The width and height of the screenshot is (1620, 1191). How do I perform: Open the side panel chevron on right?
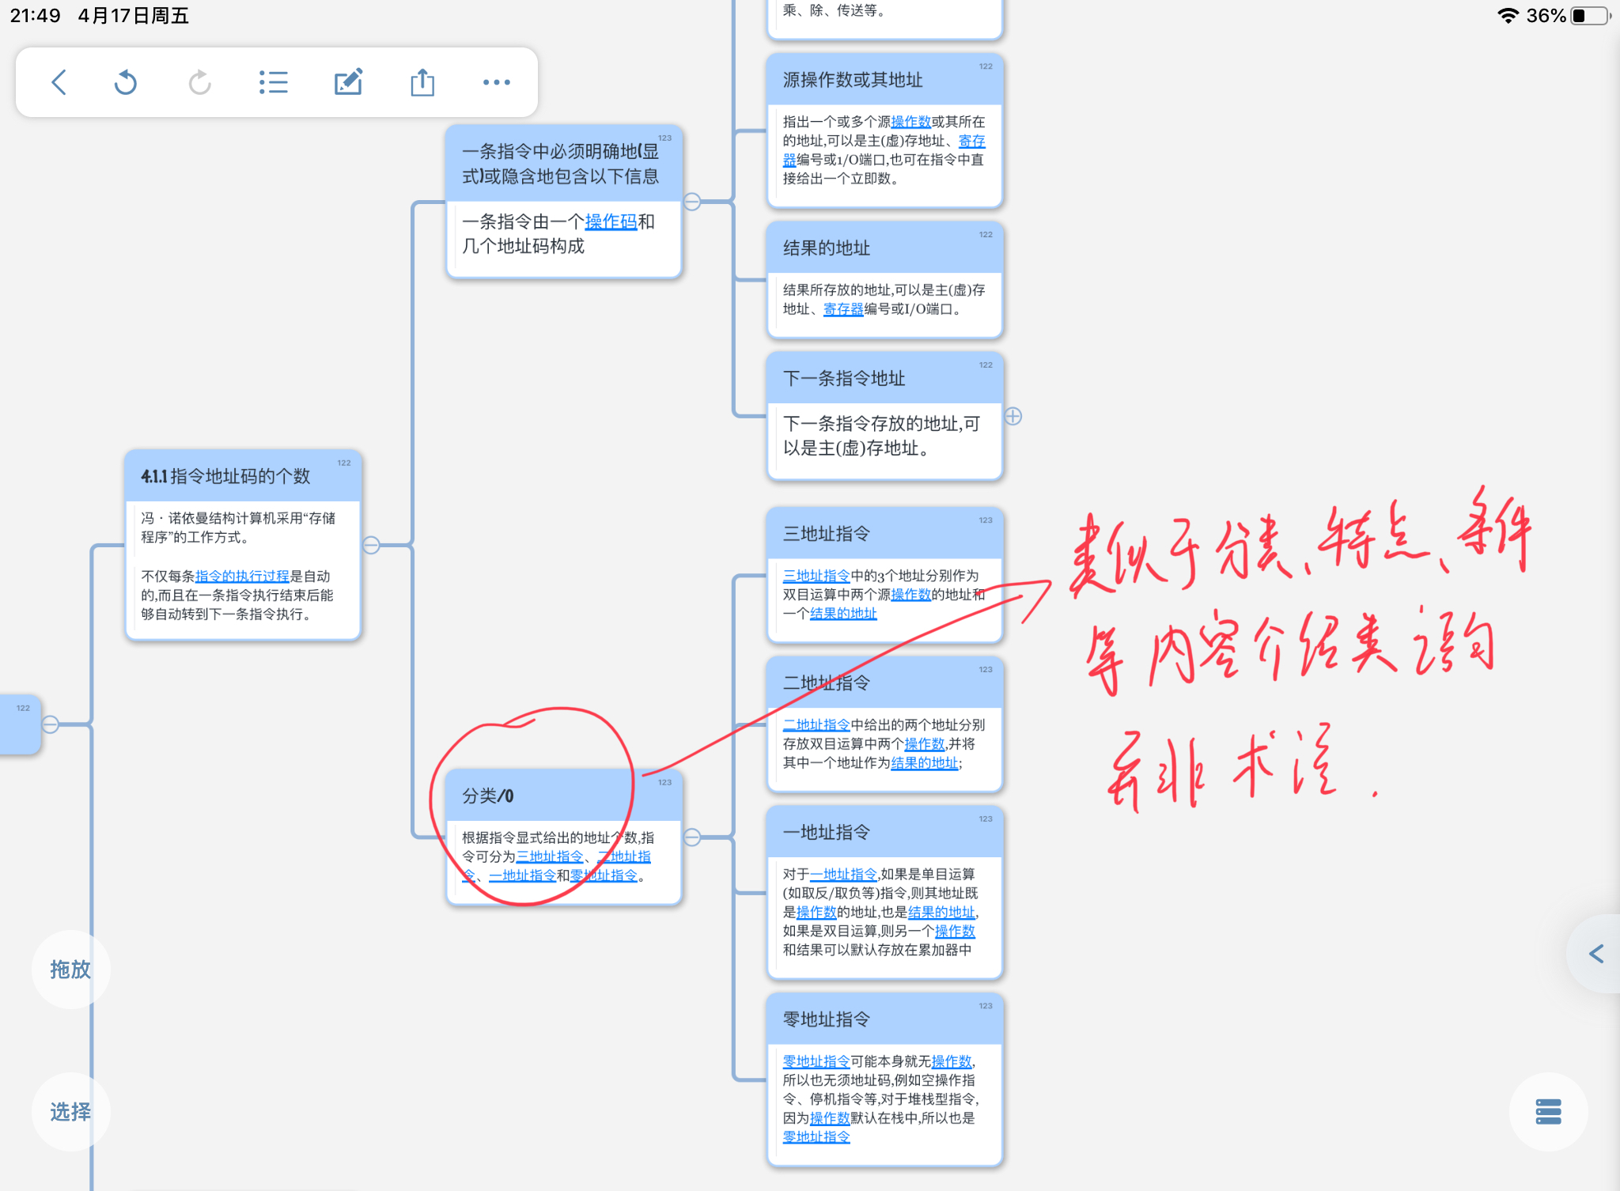click(1596, 954)
